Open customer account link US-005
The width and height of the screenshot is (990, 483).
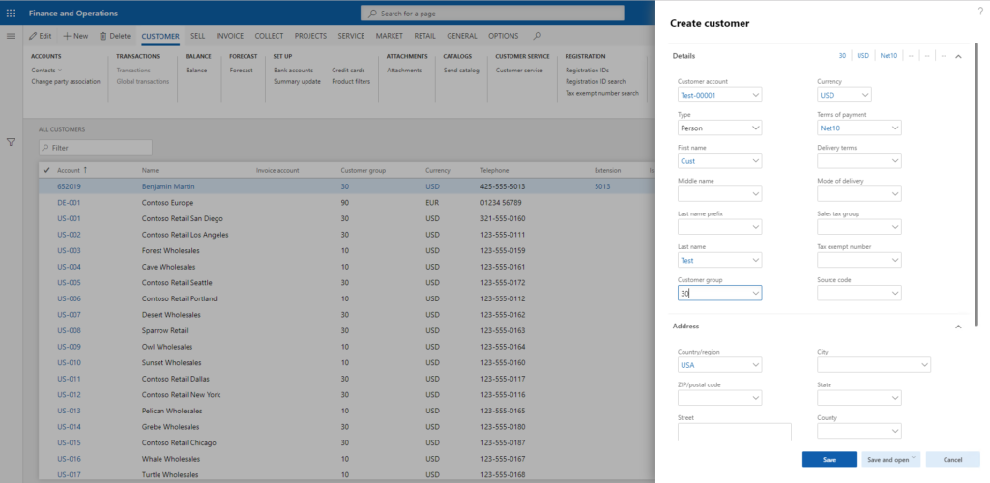pos(69,282)
